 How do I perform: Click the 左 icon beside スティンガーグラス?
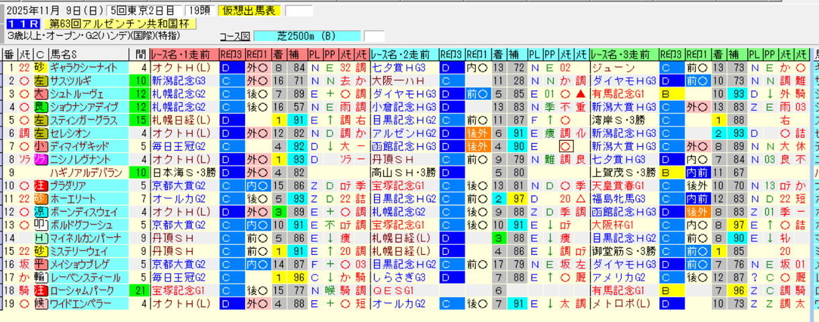(x=40, y=120)
